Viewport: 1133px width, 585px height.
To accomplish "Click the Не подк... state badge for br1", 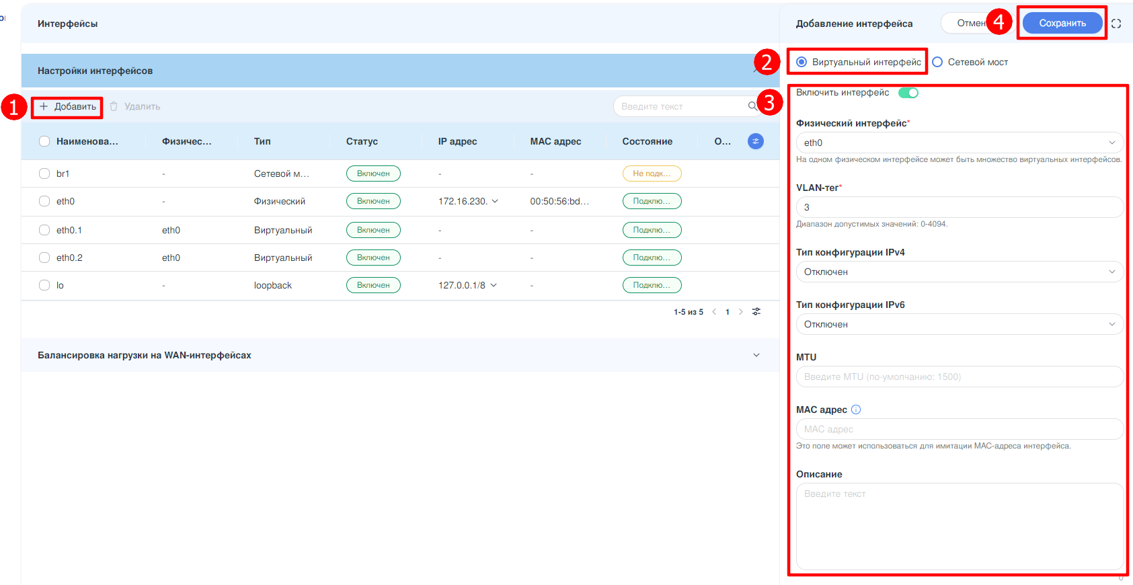I will point(652,173).
